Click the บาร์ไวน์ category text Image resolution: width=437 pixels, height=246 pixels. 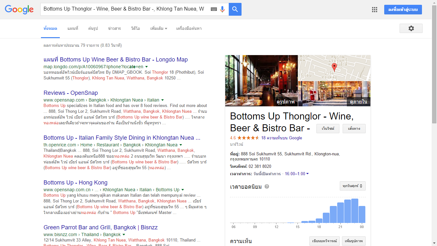pyautogui.click(x=236, y=144)
